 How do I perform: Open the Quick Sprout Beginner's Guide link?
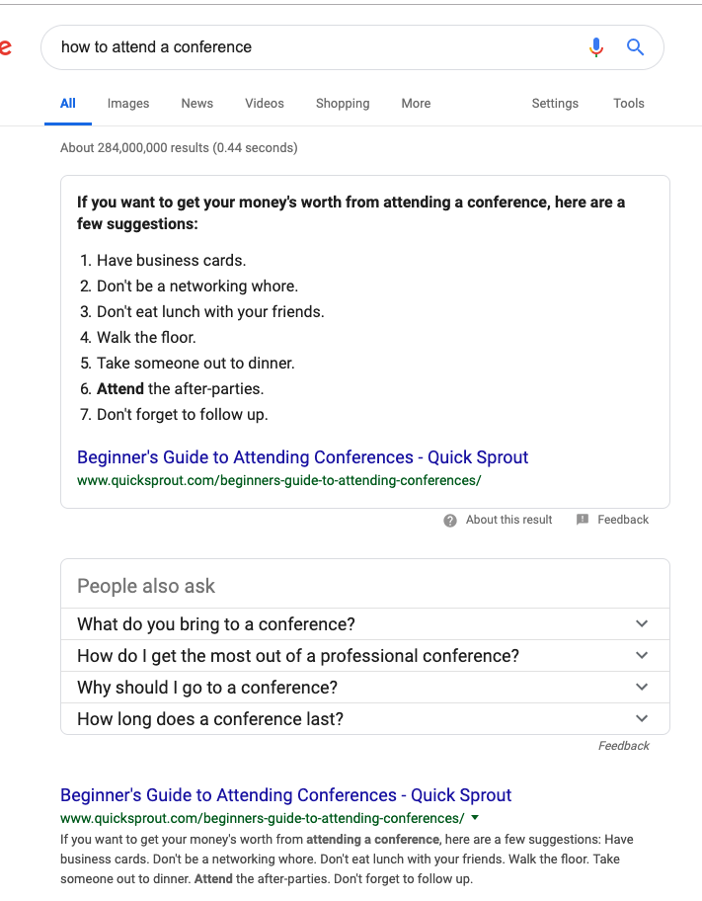coord(285,794)
